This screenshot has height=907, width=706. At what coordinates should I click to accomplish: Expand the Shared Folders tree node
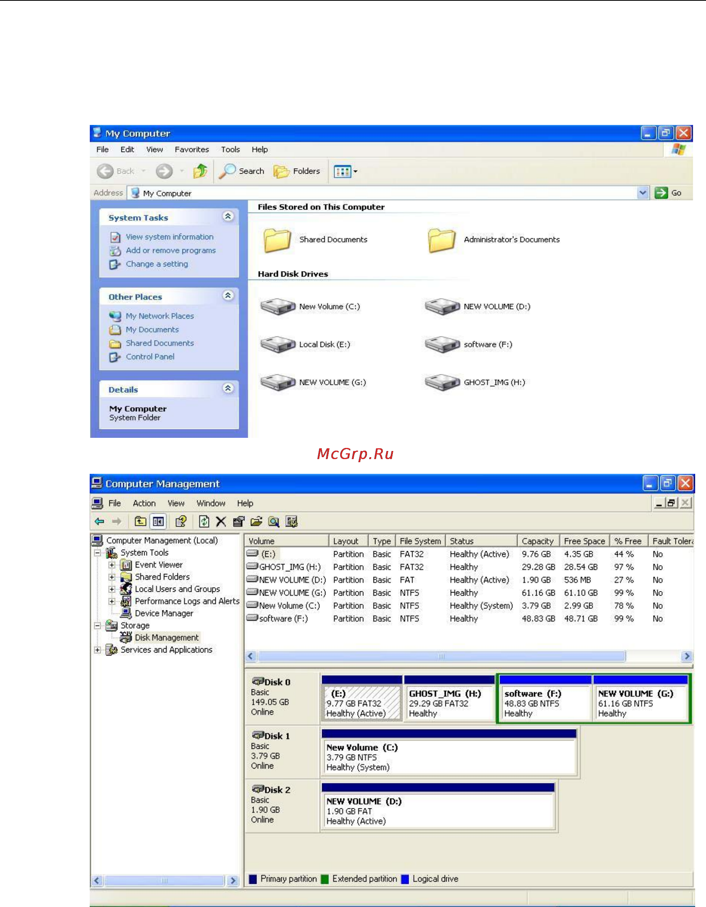pyautogui.click(x=112, y=577)
